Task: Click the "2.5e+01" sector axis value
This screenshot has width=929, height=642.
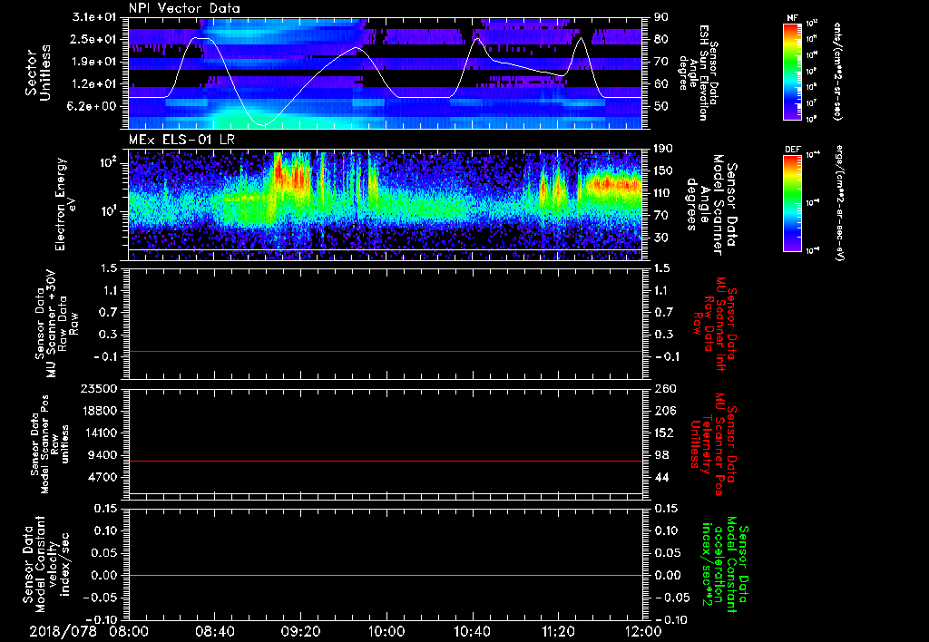Action: (x=94, y=39)
